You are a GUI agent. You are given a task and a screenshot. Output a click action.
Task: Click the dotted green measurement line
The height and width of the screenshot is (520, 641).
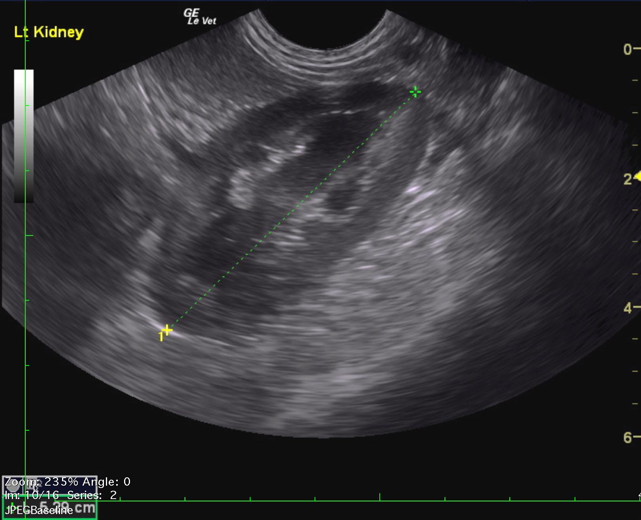(291, 211)
